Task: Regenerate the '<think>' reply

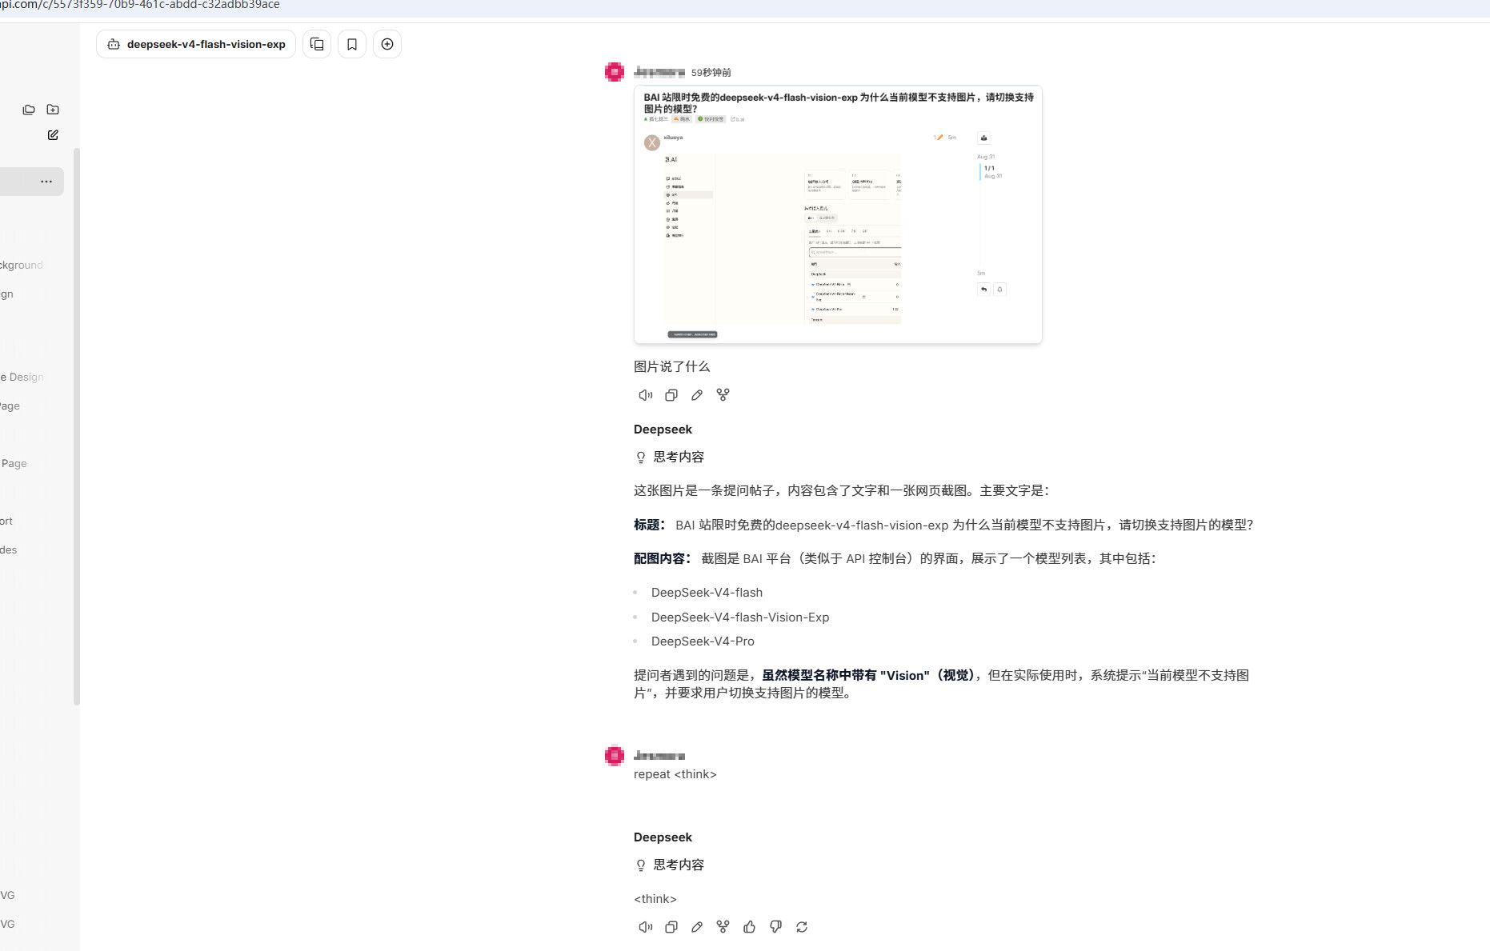Action: pyautogui.click(x=802, y=927)
